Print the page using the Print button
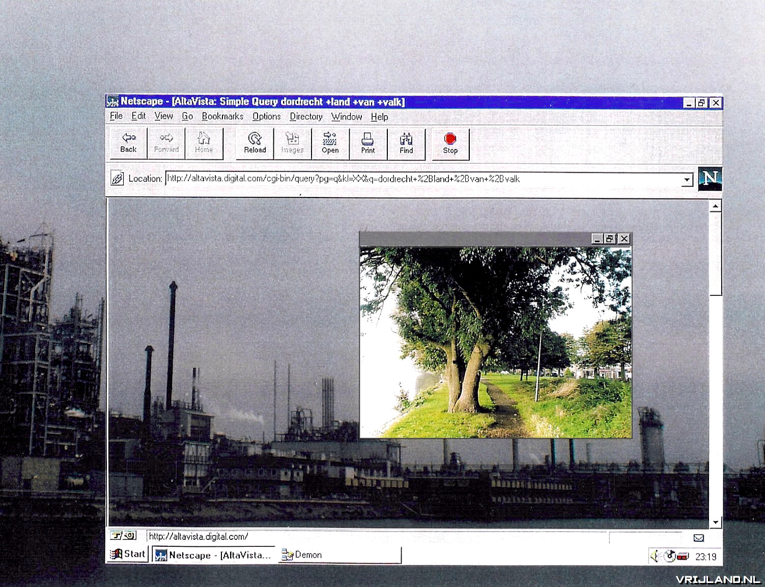Screen dimensions: 765x587 (367, 143)
